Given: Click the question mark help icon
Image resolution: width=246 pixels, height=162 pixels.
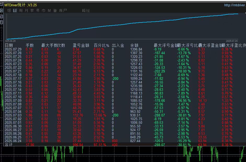Looking at the screenshot, I should pos(1,22).
